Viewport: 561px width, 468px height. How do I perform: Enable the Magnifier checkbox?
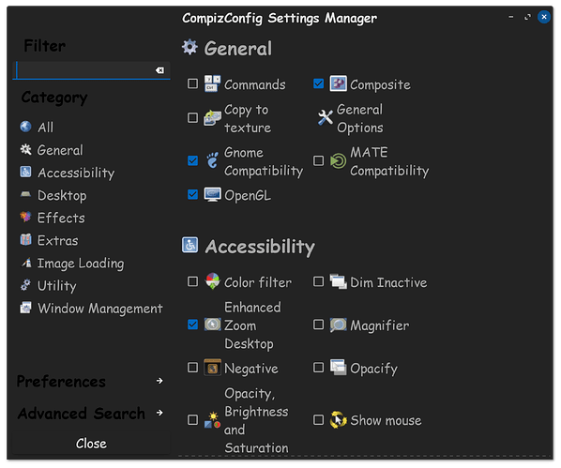pyautogui.click(x=318, y=325)
